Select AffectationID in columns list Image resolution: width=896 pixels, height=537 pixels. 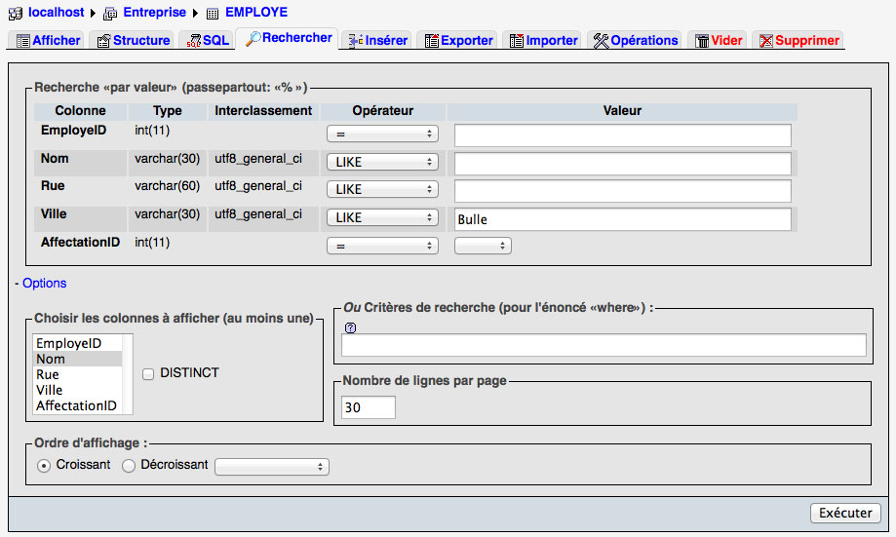[x=78, y=405]
